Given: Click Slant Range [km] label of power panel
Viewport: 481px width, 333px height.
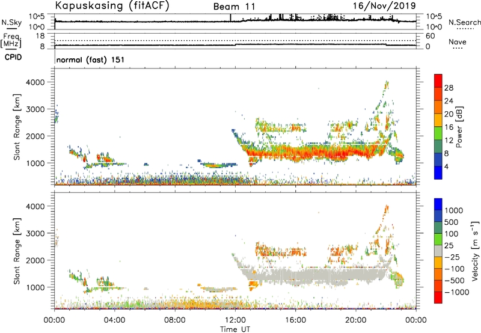Looking at the screenshot, I should [x=17, y=127].
